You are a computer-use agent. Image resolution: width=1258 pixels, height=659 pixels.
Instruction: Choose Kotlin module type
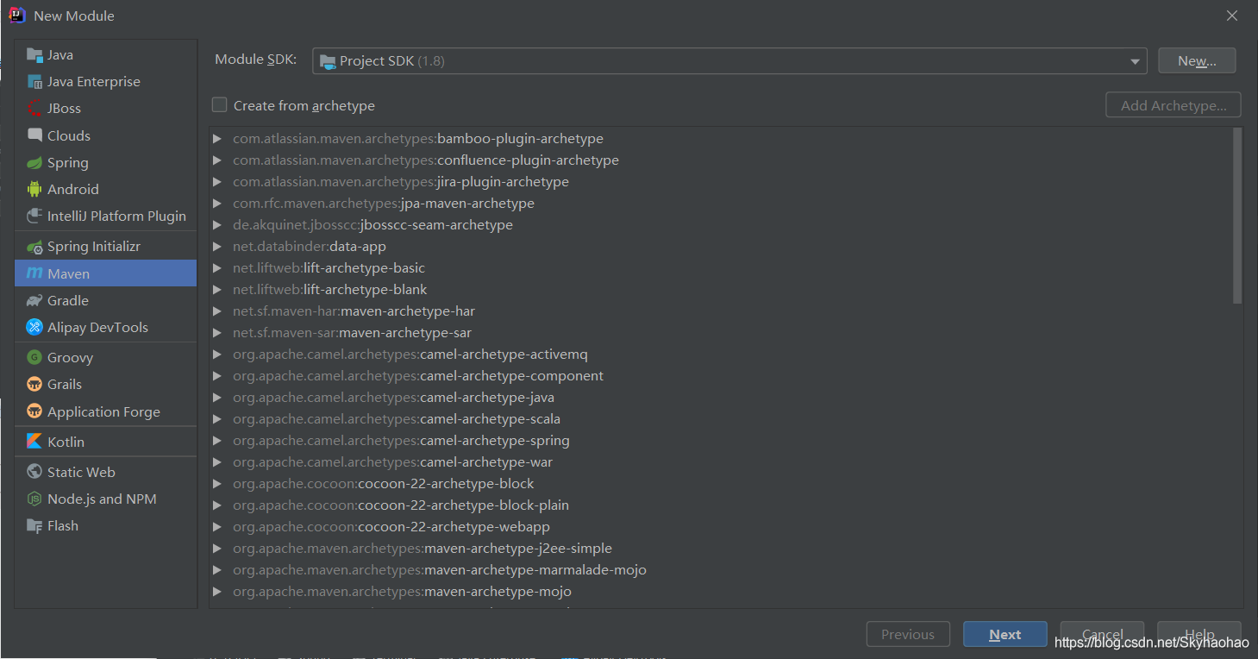pyautogui.click(x=106, y=442)
